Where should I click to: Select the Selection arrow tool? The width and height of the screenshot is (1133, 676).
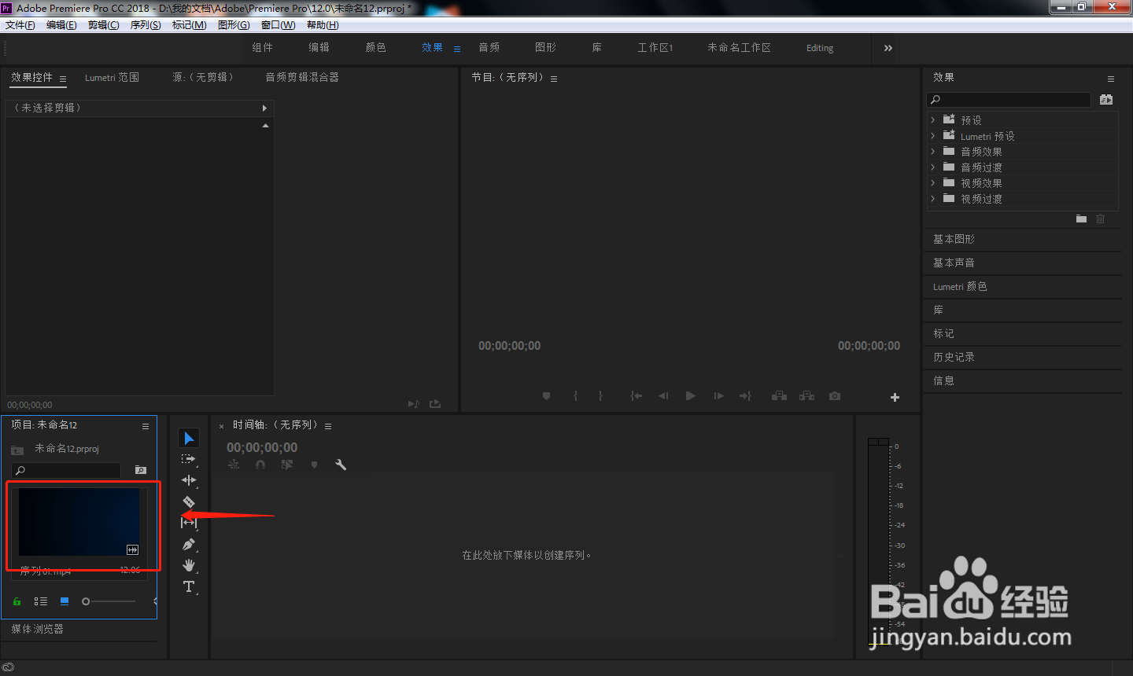click(x=189, y=438)
